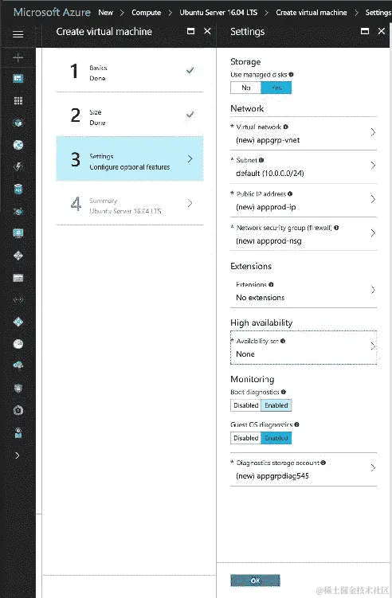Screen dimensions: 392x598
Task: Open the hamburger menu in the sidebar
Action: tap(18, 34)
